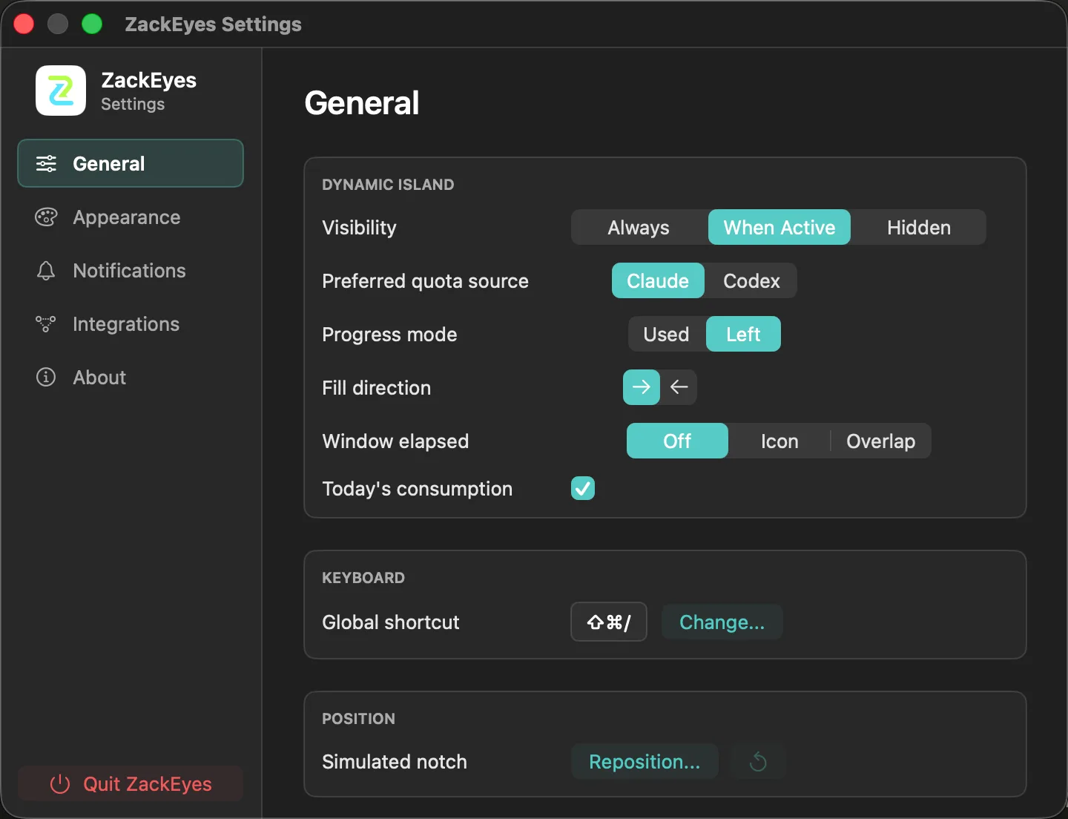This screenshot has height=819, width=1068.
Task: Click the power icon beside Quit ZackEyes
Action: tap(60, 784)
